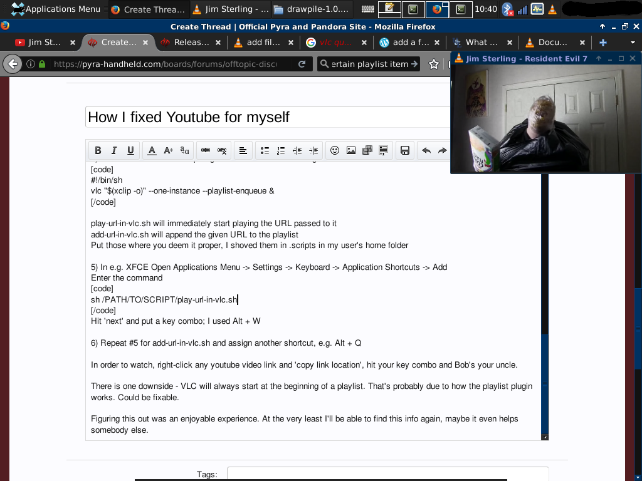Click the insert link icon
642x481 pixels.
[205, 150]
